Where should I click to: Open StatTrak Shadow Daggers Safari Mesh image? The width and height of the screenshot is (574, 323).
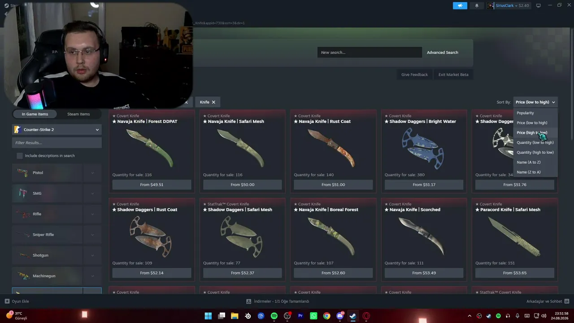242,236
